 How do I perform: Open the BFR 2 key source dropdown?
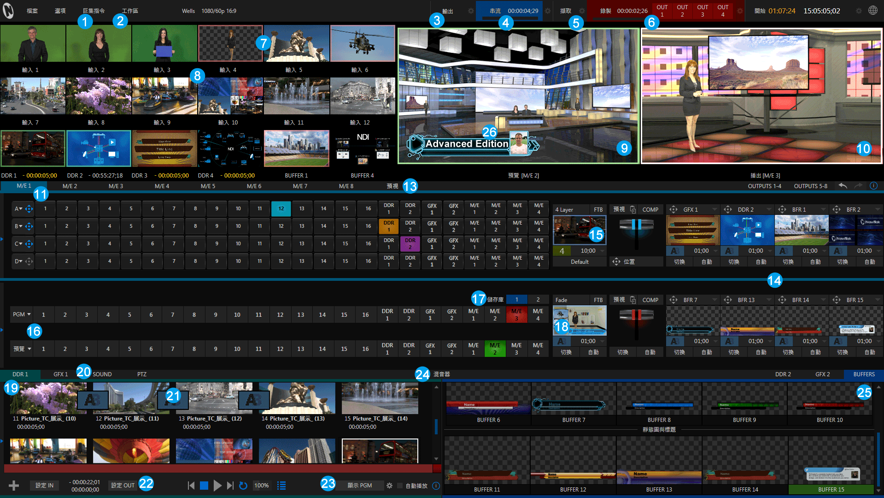878,209
